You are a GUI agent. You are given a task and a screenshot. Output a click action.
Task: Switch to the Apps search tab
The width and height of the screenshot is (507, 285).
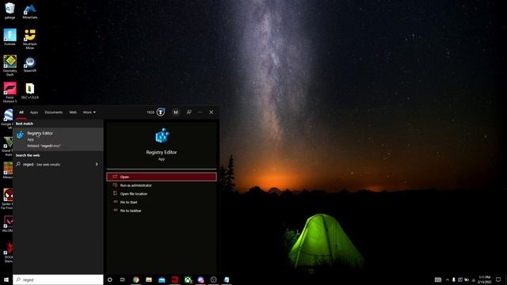point(34,112)
